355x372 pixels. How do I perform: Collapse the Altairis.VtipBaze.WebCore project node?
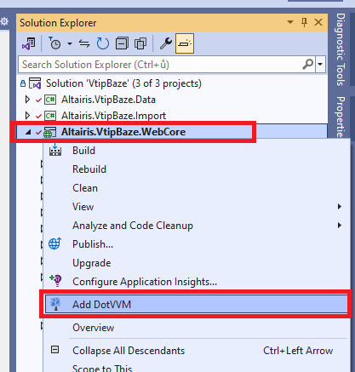[x=28, y=132]
